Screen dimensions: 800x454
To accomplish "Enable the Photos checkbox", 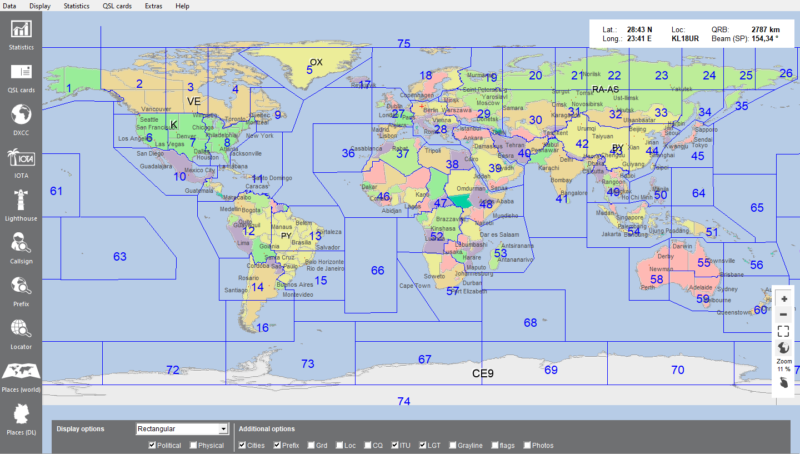I will (527, 445).
